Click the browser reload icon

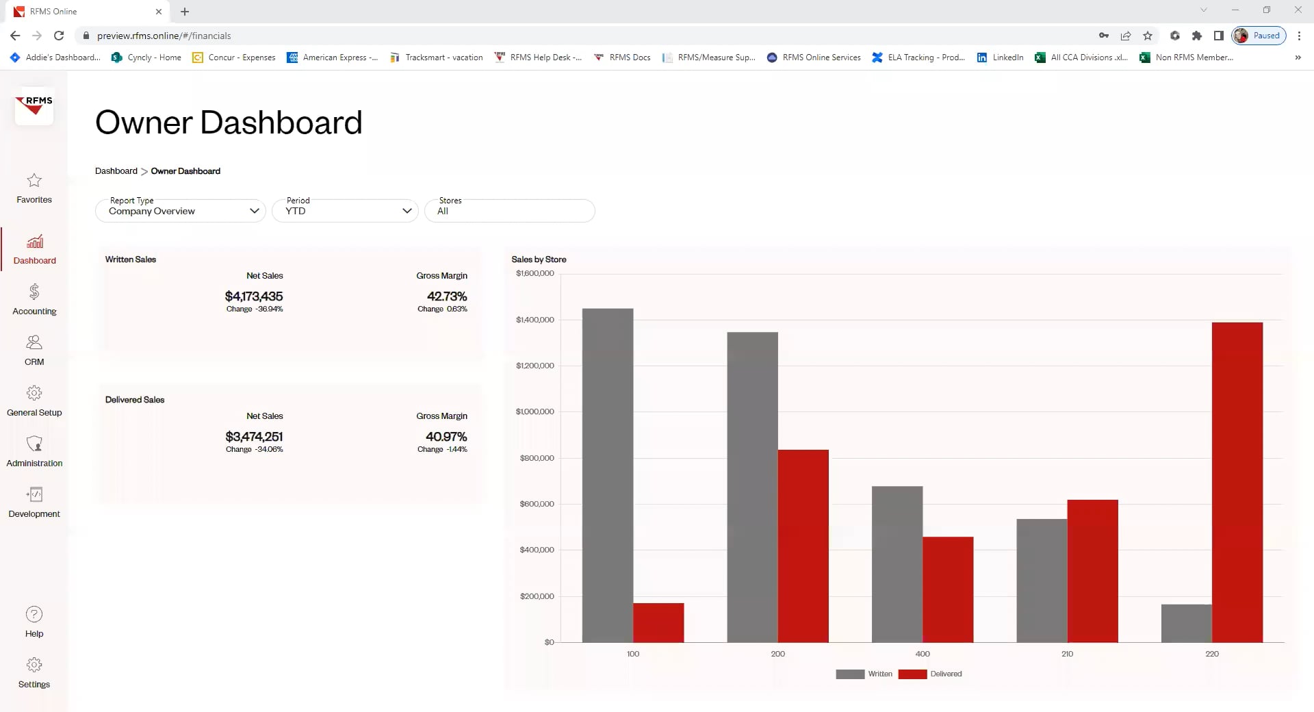59,36
